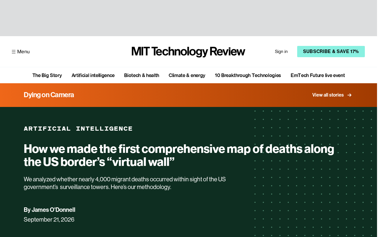Open The Big Story section
This screenshot has width=380, height=237.
47,75
